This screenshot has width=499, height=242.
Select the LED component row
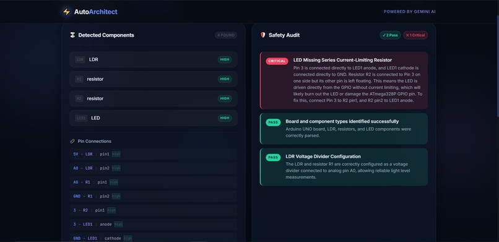point(154,118)
